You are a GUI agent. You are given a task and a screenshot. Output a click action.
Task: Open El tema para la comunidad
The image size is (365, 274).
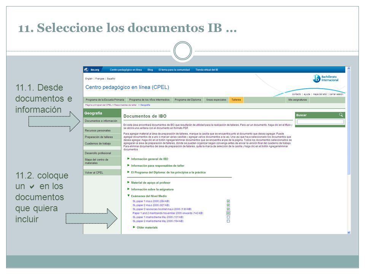coord(174,70)
